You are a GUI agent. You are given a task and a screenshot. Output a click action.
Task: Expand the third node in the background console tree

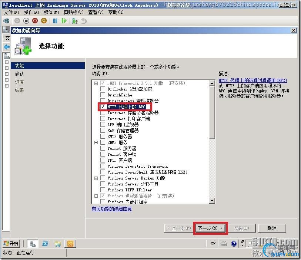(x=7, y=74)
